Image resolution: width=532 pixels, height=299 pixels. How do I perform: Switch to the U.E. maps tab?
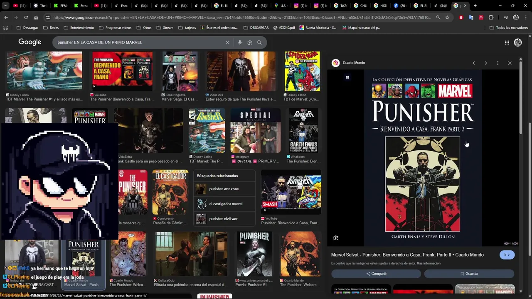point(280,6)
